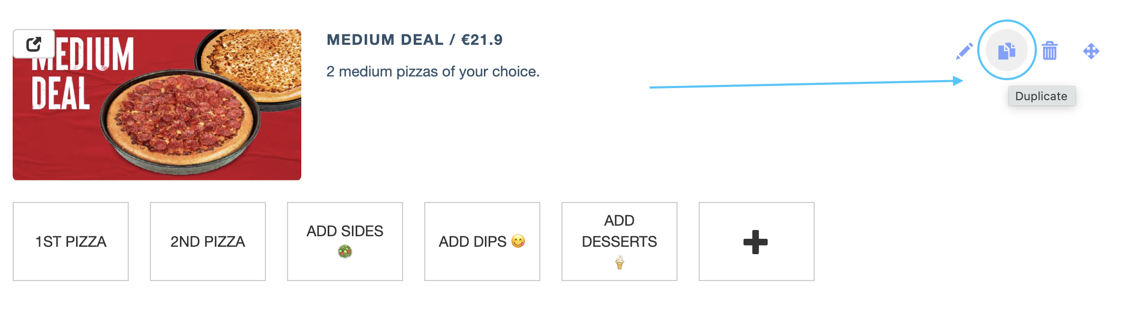The image size is (1125, 309).
Task: Open the 2ND PIZZA option group
Action: click(x=208, y=242)
